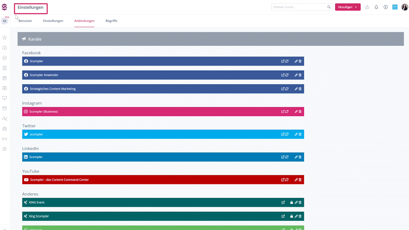Screen dimensions: 409x230
Task: Open the LinkedIn Scompler channel externally
Action: pyautogui.click(x=283, y=157)
